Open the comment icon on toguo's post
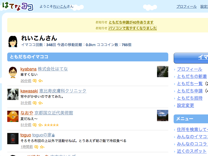 point(36,147)
